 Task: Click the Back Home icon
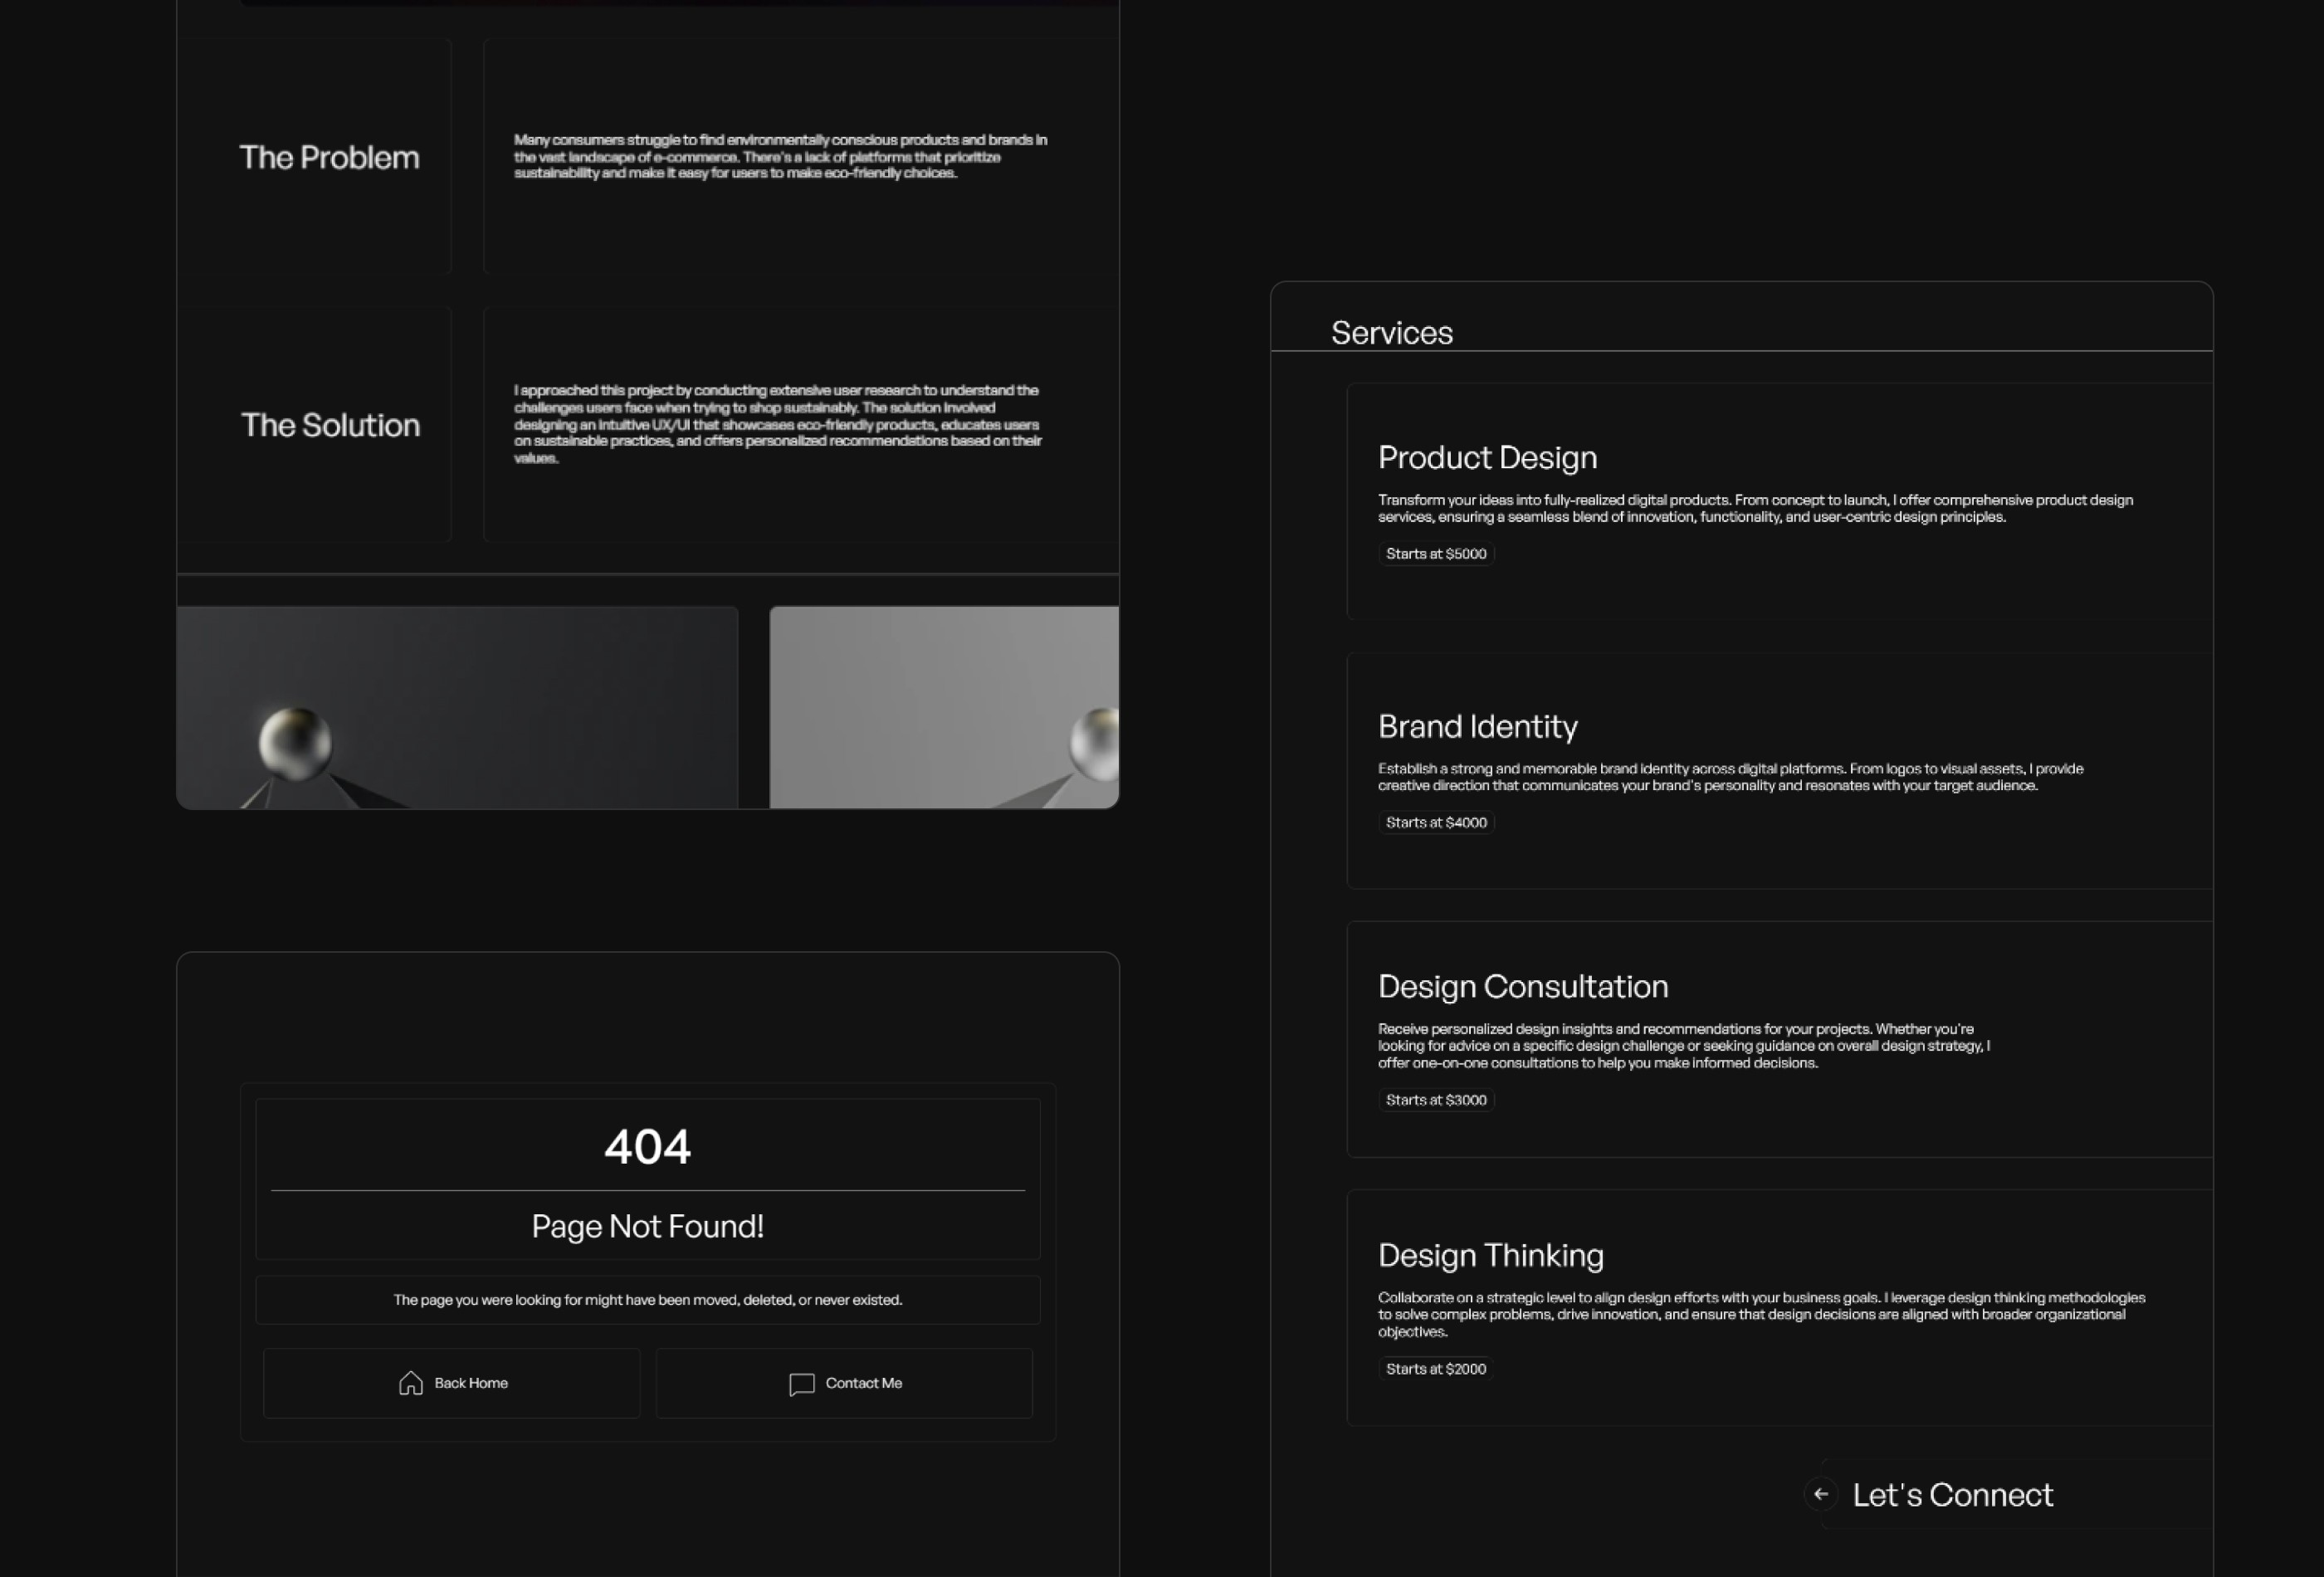click(408, 1382)
